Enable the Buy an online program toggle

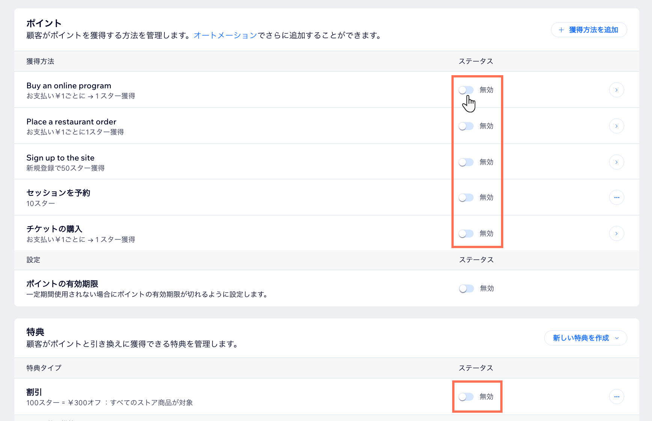[x=466, y=90]
